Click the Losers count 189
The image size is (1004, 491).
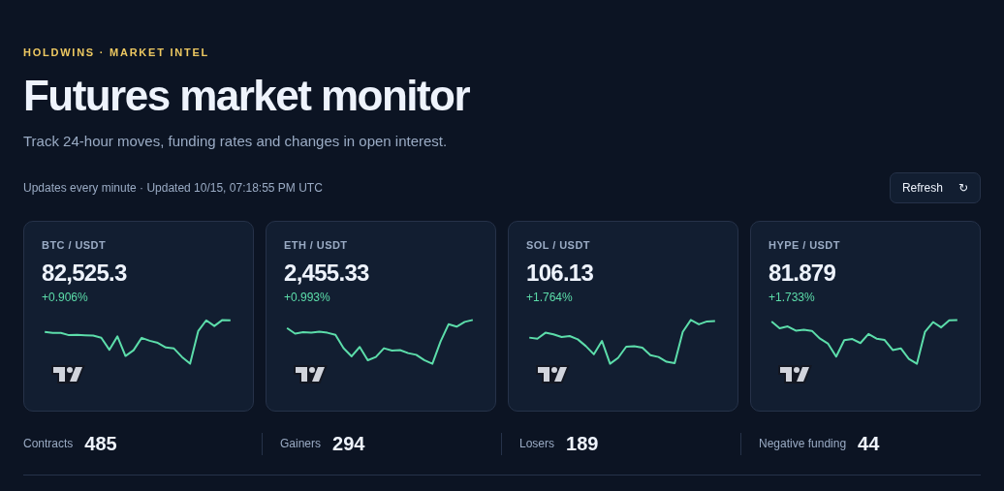click(x=582, y=444)
